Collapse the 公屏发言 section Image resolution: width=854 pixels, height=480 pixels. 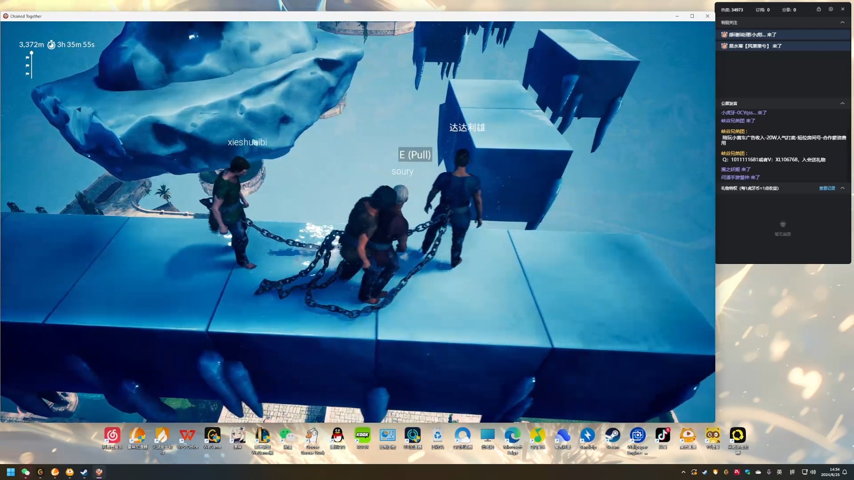pos(842,103)
